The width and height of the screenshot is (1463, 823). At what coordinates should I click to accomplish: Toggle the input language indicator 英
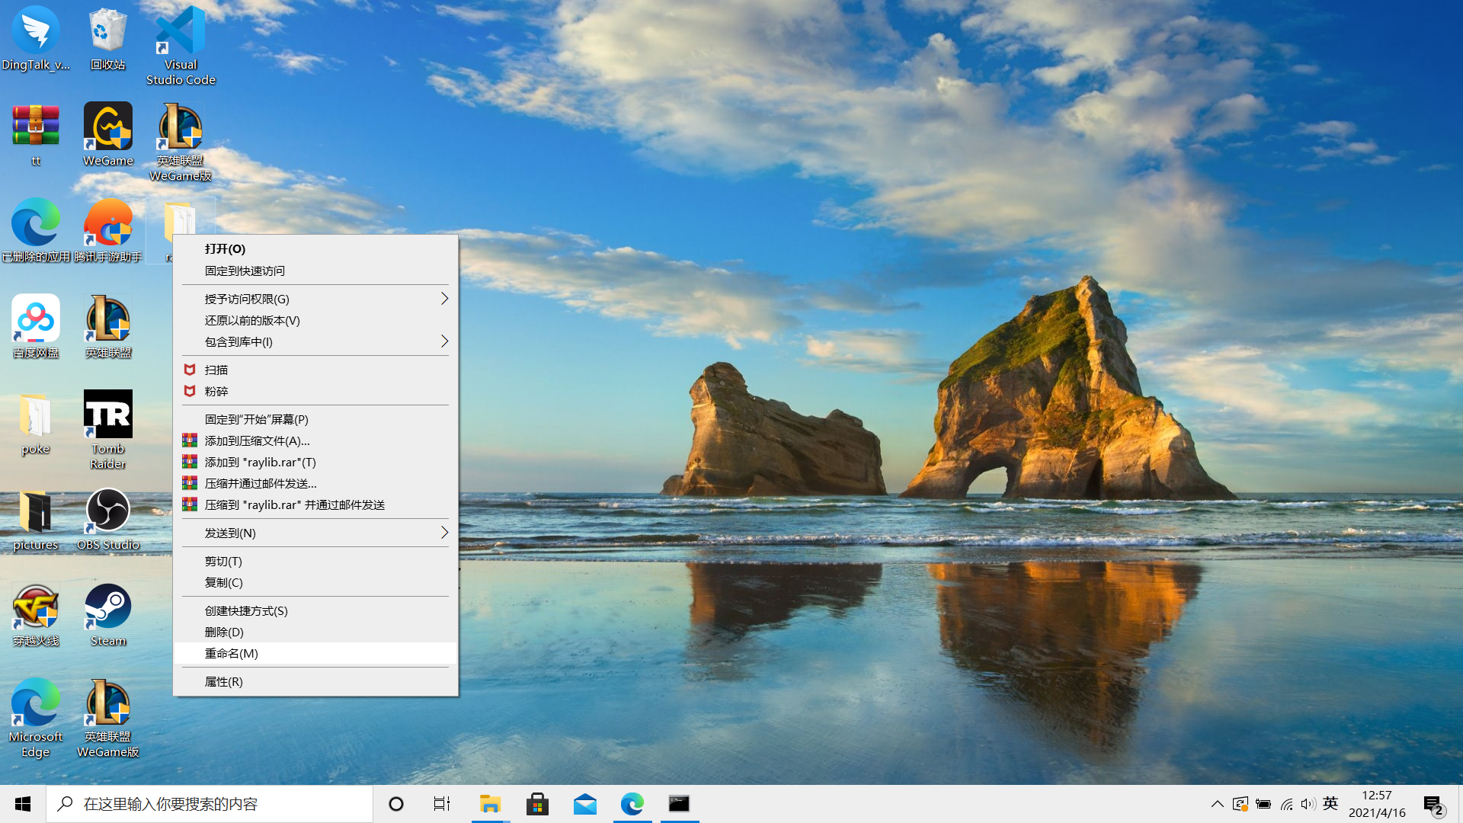(x=1330, y=803)
